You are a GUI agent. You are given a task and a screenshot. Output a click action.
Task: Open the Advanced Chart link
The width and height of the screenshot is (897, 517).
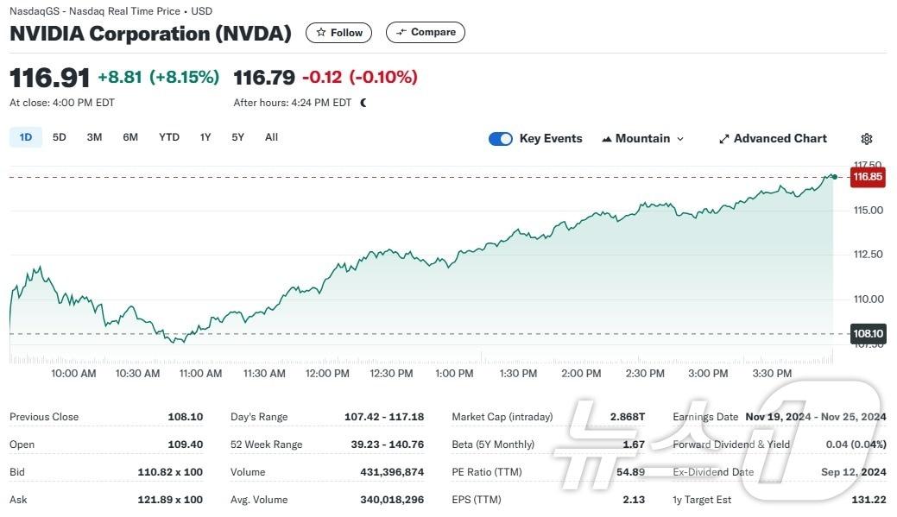tap(780, 139)
